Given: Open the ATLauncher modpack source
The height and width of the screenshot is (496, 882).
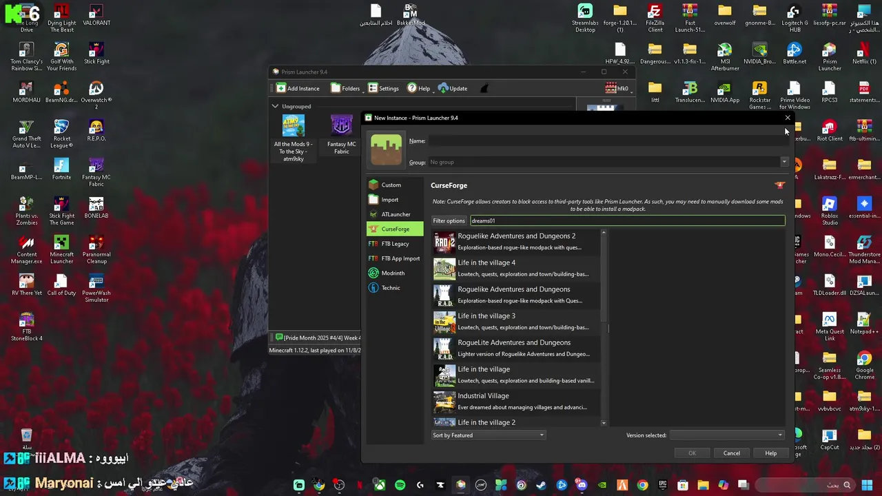Looking at the screenshot, I should point(394,214).
